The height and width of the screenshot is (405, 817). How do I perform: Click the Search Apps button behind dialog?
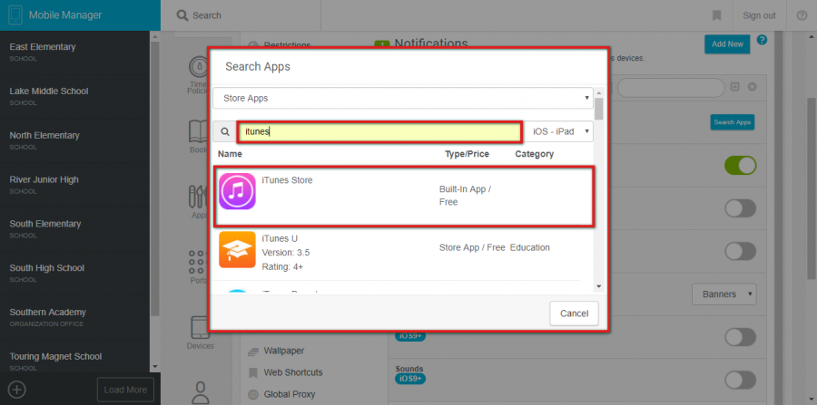tap(732, 122)
